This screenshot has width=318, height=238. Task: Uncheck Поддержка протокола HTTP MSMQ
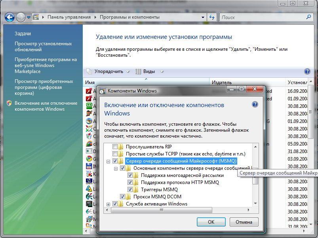[130, 182]
